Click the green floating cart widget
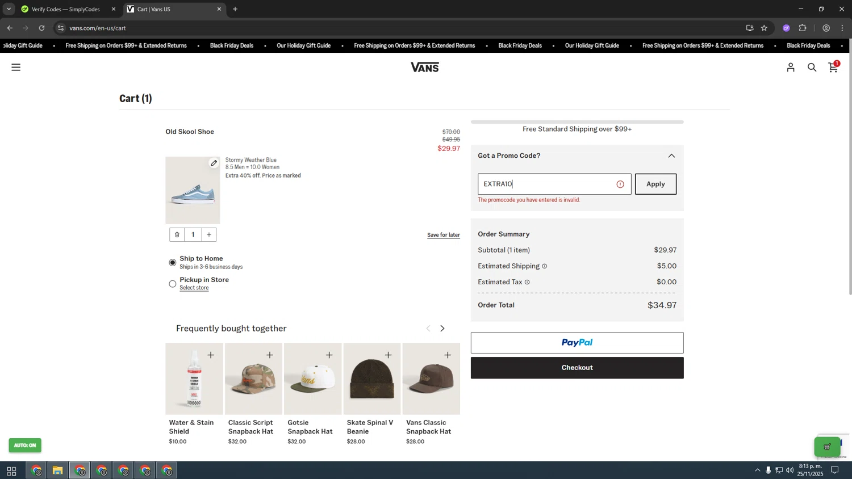Image resolution: width=852 pixels, height=479 pixels. pos(827,447)
